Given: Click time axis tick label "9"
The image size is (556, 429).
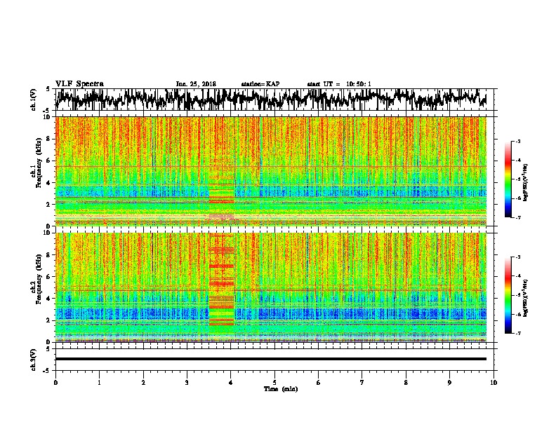Looking at the screenshot, I should click(449, 383).
